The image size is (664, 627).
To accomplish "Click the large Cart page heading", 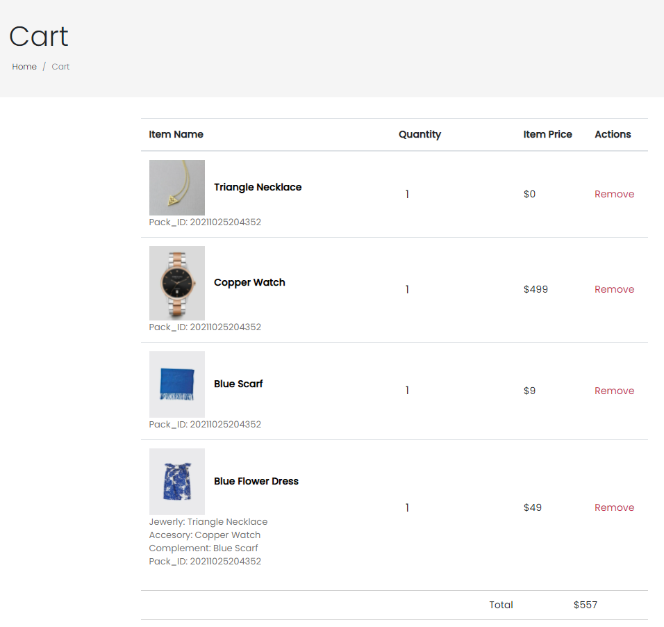I will coord(39,36).
